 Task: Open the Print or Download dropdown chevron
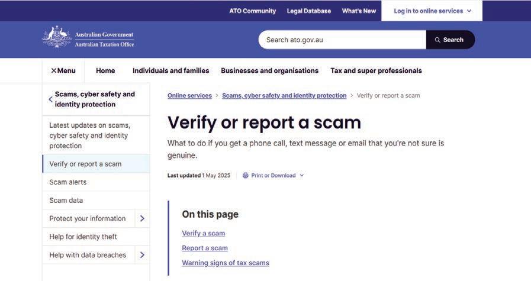pyautogui.click(x=302, y=175)
